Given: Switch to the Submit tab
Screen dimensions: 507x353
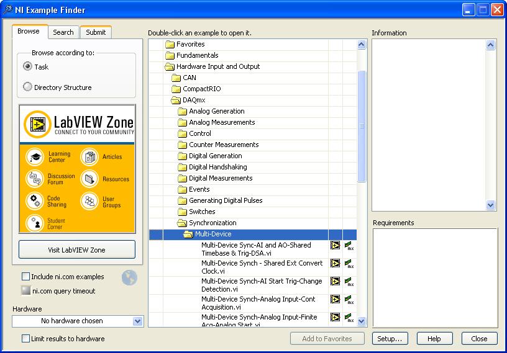Looking at the screenshot, I should pos(96,32).
